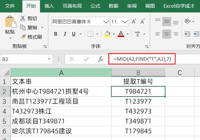Open underline style dropdown arrow

tap(81, 34)
